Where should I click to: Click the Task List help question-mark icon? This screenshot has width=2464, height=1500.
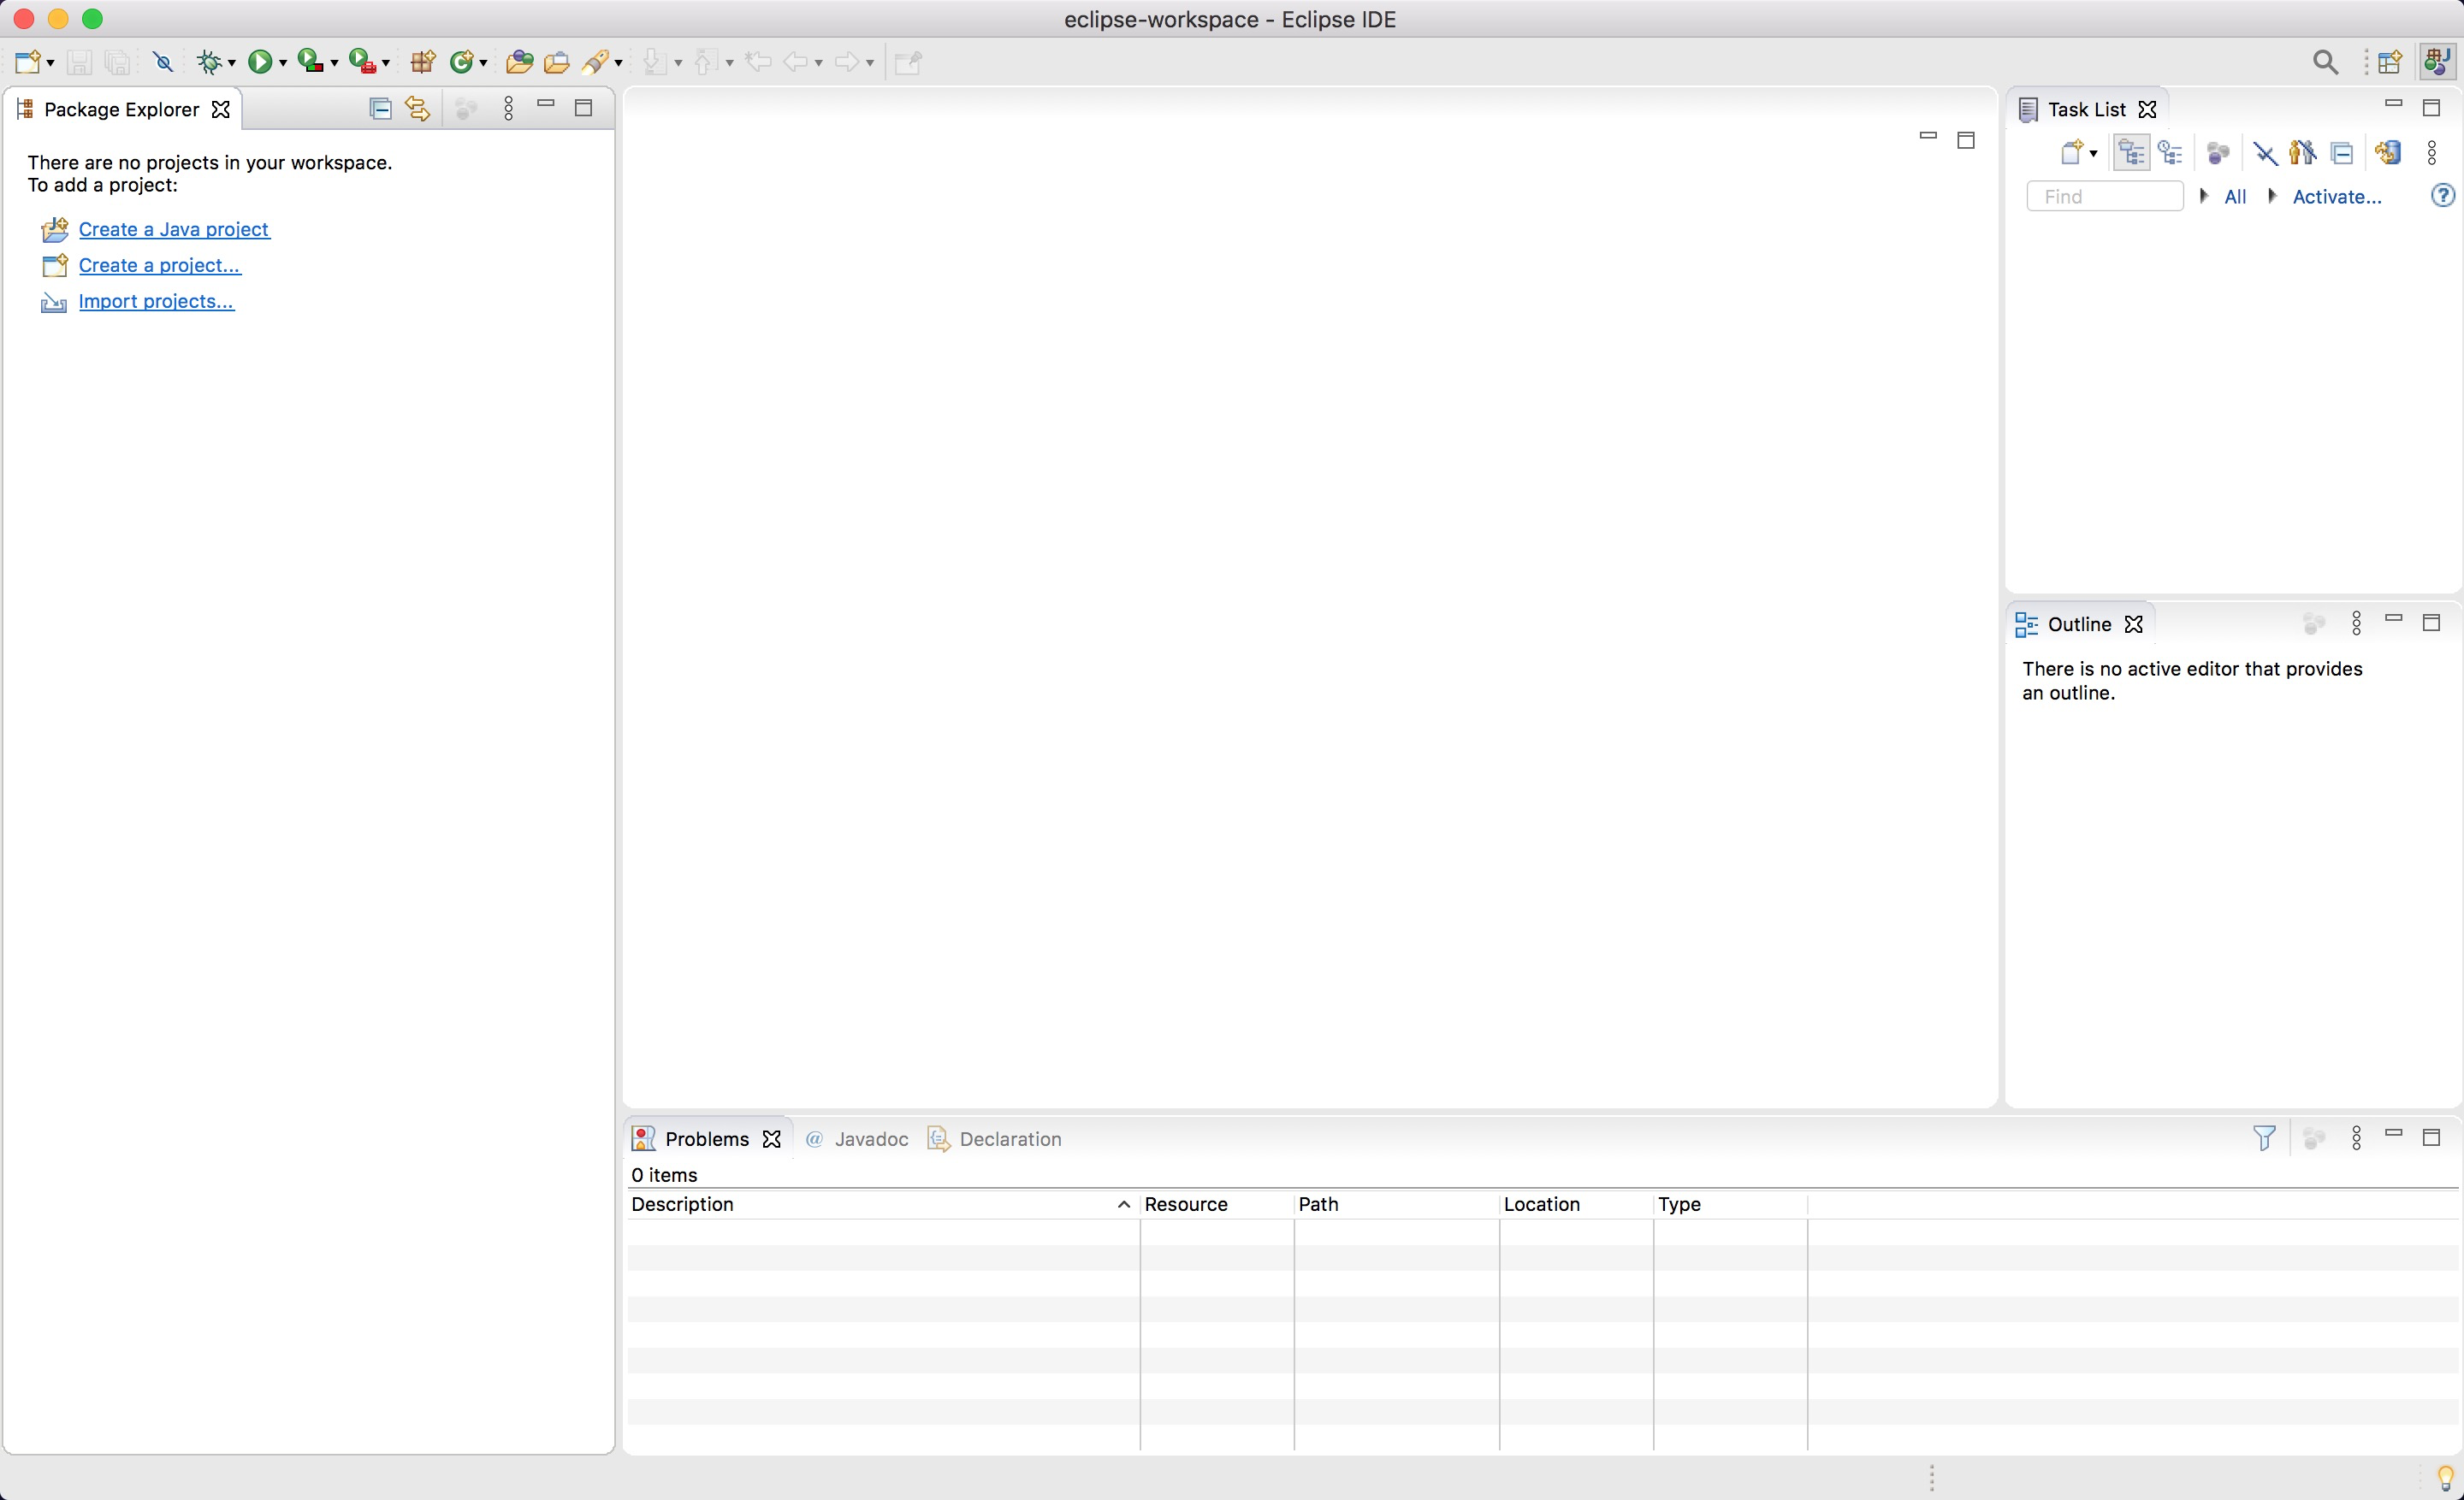coord(2442,196)
